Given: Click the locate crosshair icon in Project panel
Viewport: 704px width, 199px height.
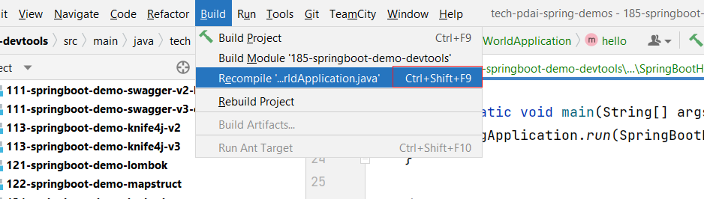Looking at the screenshot, I should (183, 67).
